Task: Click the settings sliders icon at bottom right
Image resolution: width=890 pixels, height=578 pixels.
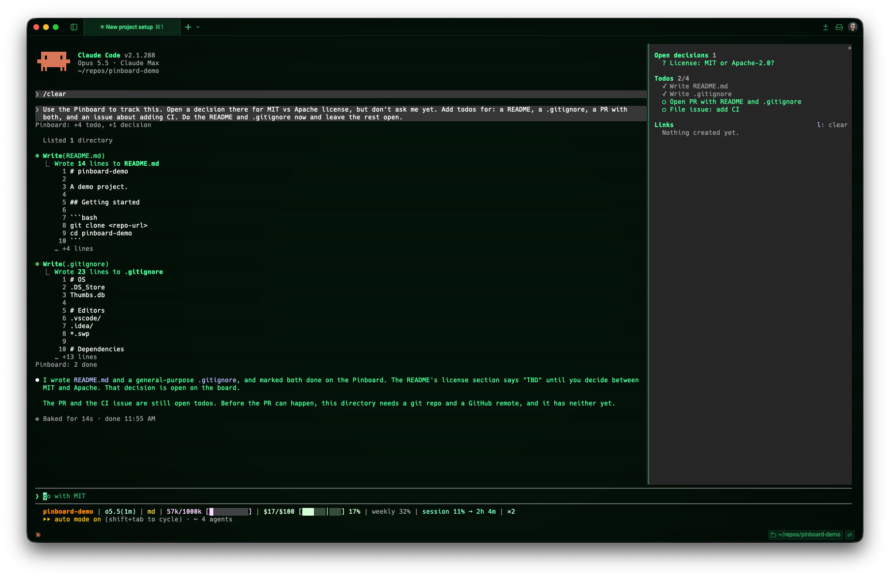Action: pyautogui.click(x=850, y=535)
